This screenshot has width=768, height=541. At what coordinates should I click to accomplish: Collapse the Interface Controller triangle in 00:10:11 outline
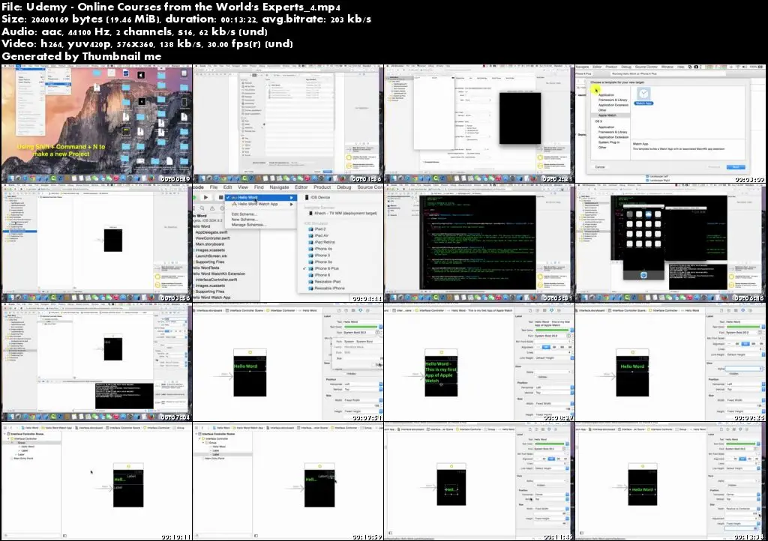coord(8,439)
